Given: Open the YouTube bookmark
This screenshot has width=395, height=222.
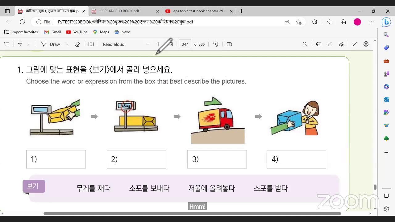Looking at the screenshot, I should tap(77, 32).
